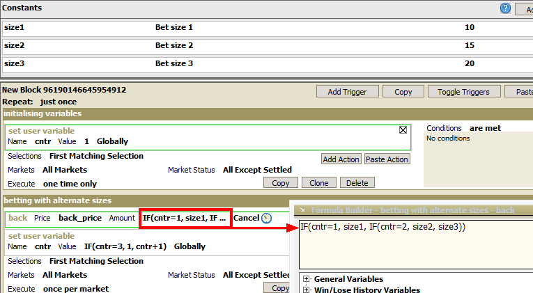The image size is (533, 293).
Task: Click the Bet size 1 description
Action: click(174, 28)
